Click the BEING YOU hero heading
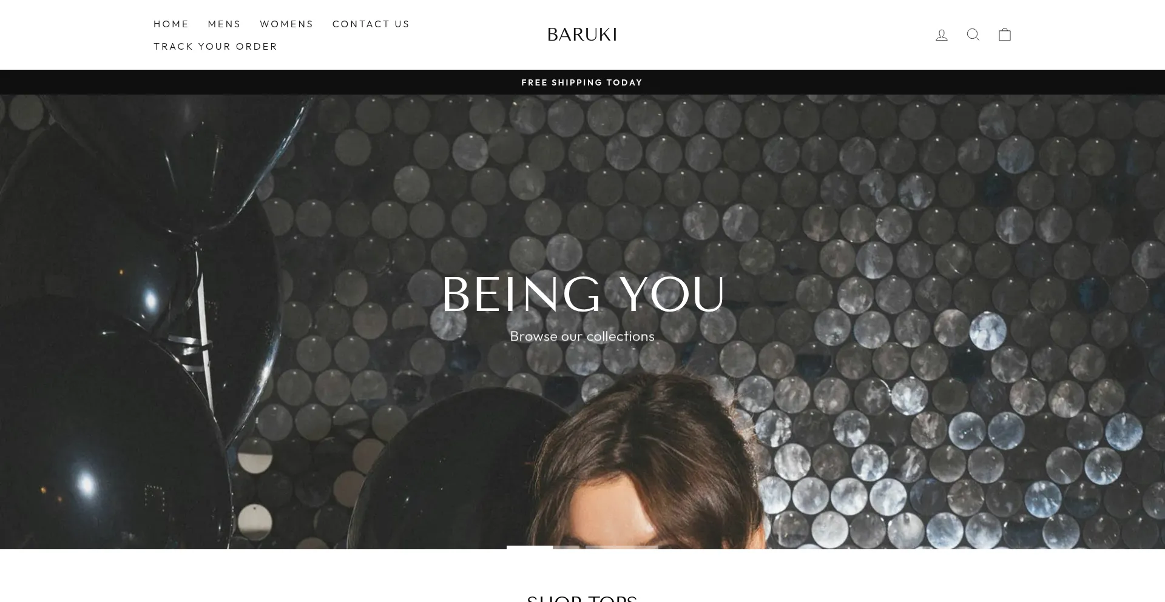The image size is (1165, 602). click(582, 295)
